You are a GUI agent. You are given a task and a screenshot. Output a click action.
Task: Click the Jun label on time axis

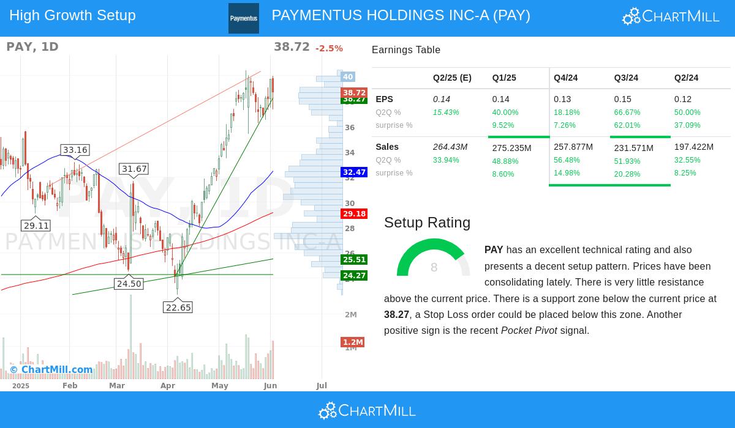(271, 386)
